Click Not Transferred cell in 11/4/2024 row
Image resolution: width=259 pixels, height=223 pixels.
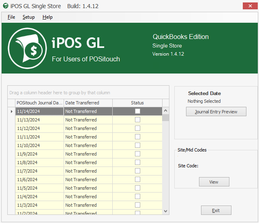coord(88,197)
